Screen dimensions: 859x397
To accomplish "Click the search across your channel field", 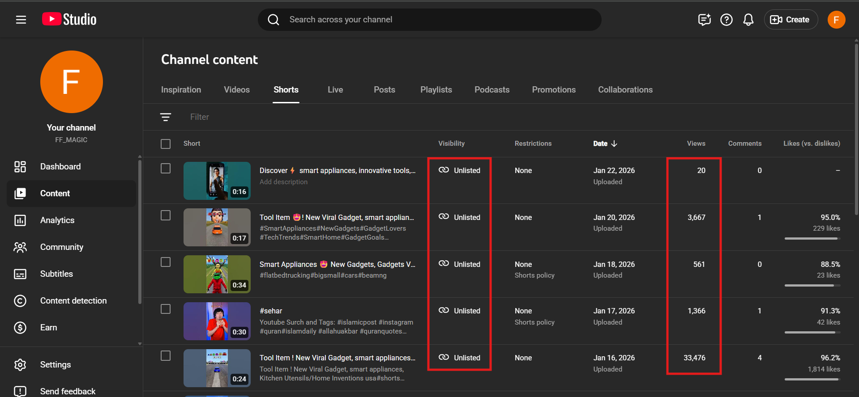I will coord(430,20).
